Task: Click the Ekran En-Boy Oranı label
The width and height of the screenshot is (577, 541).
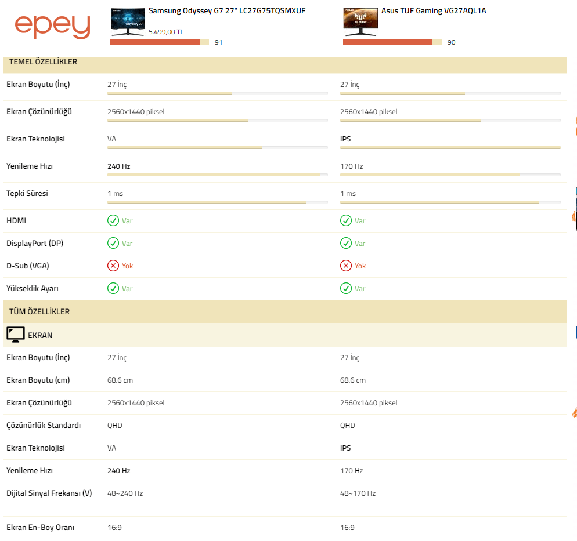Action: (41, 528)
